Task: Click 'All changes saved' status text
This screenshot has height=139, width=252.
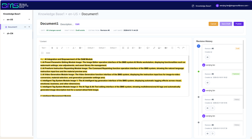Action: click(x=54, y=30)
